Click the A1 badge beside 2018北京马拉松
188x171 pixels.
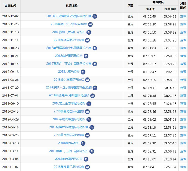click(83, 72)
